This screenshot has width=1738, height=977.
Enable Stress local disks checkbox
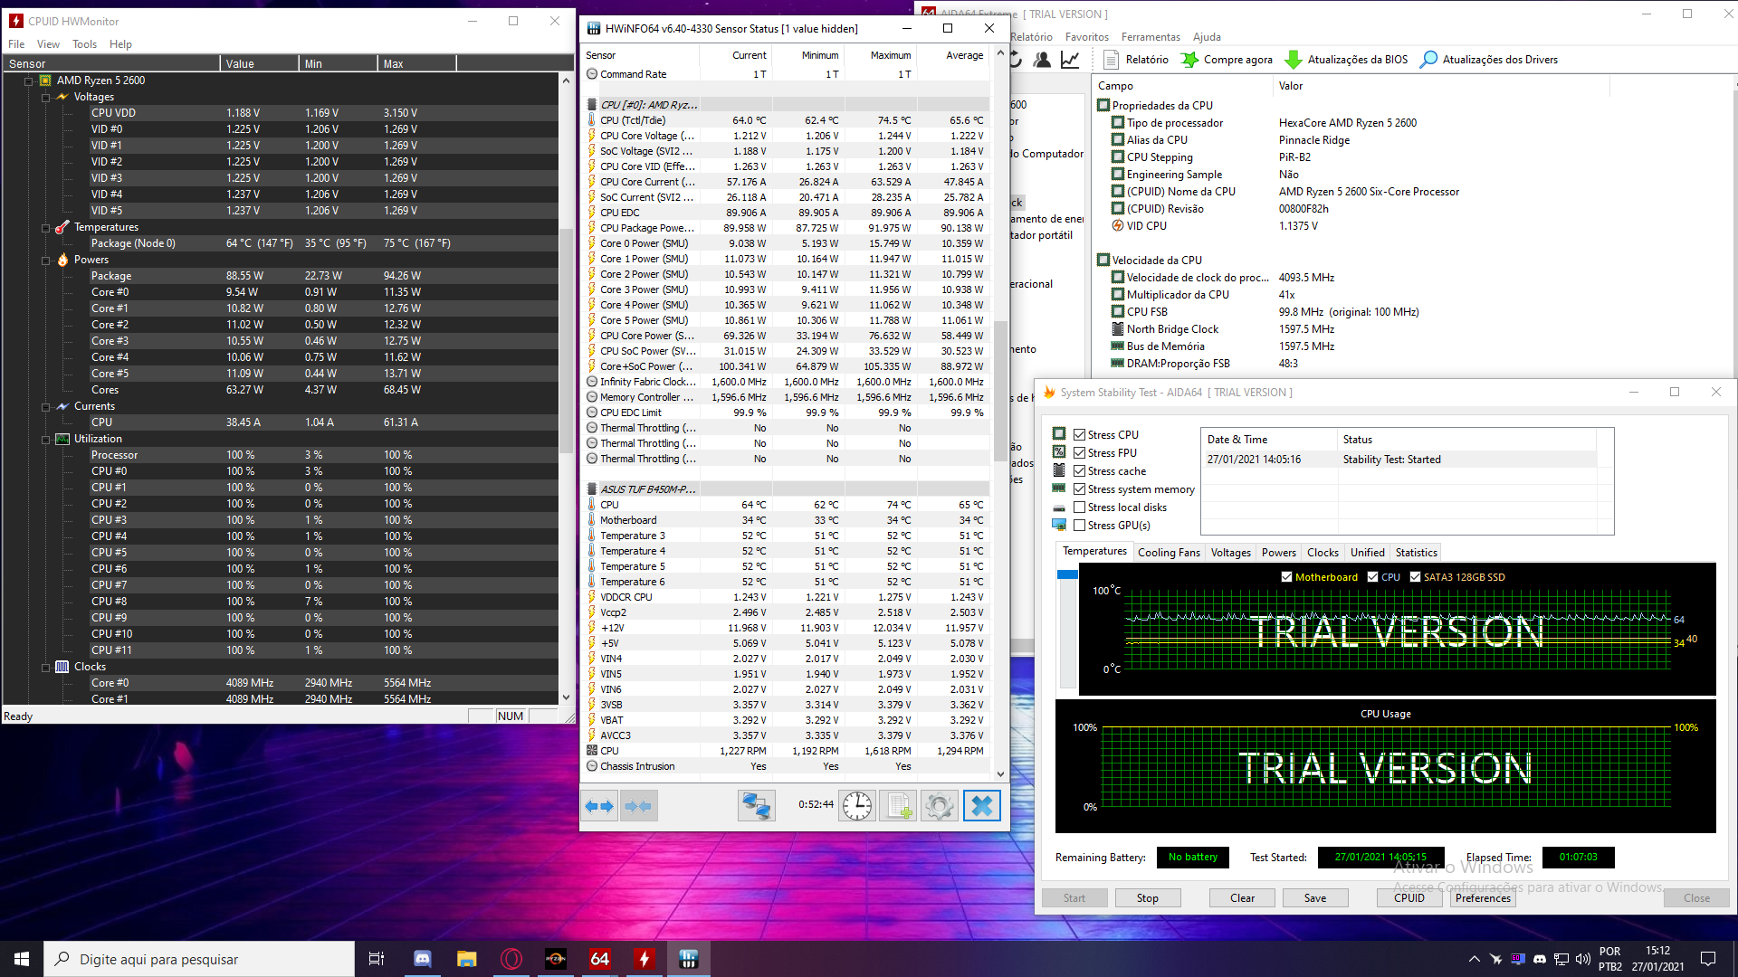click(1079, 507)
